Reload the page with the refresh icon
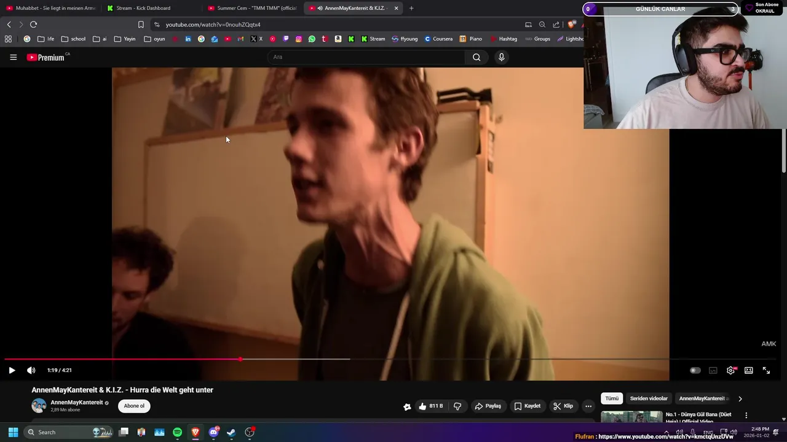This screenshot has width=787, height=442. pos(33,25)
